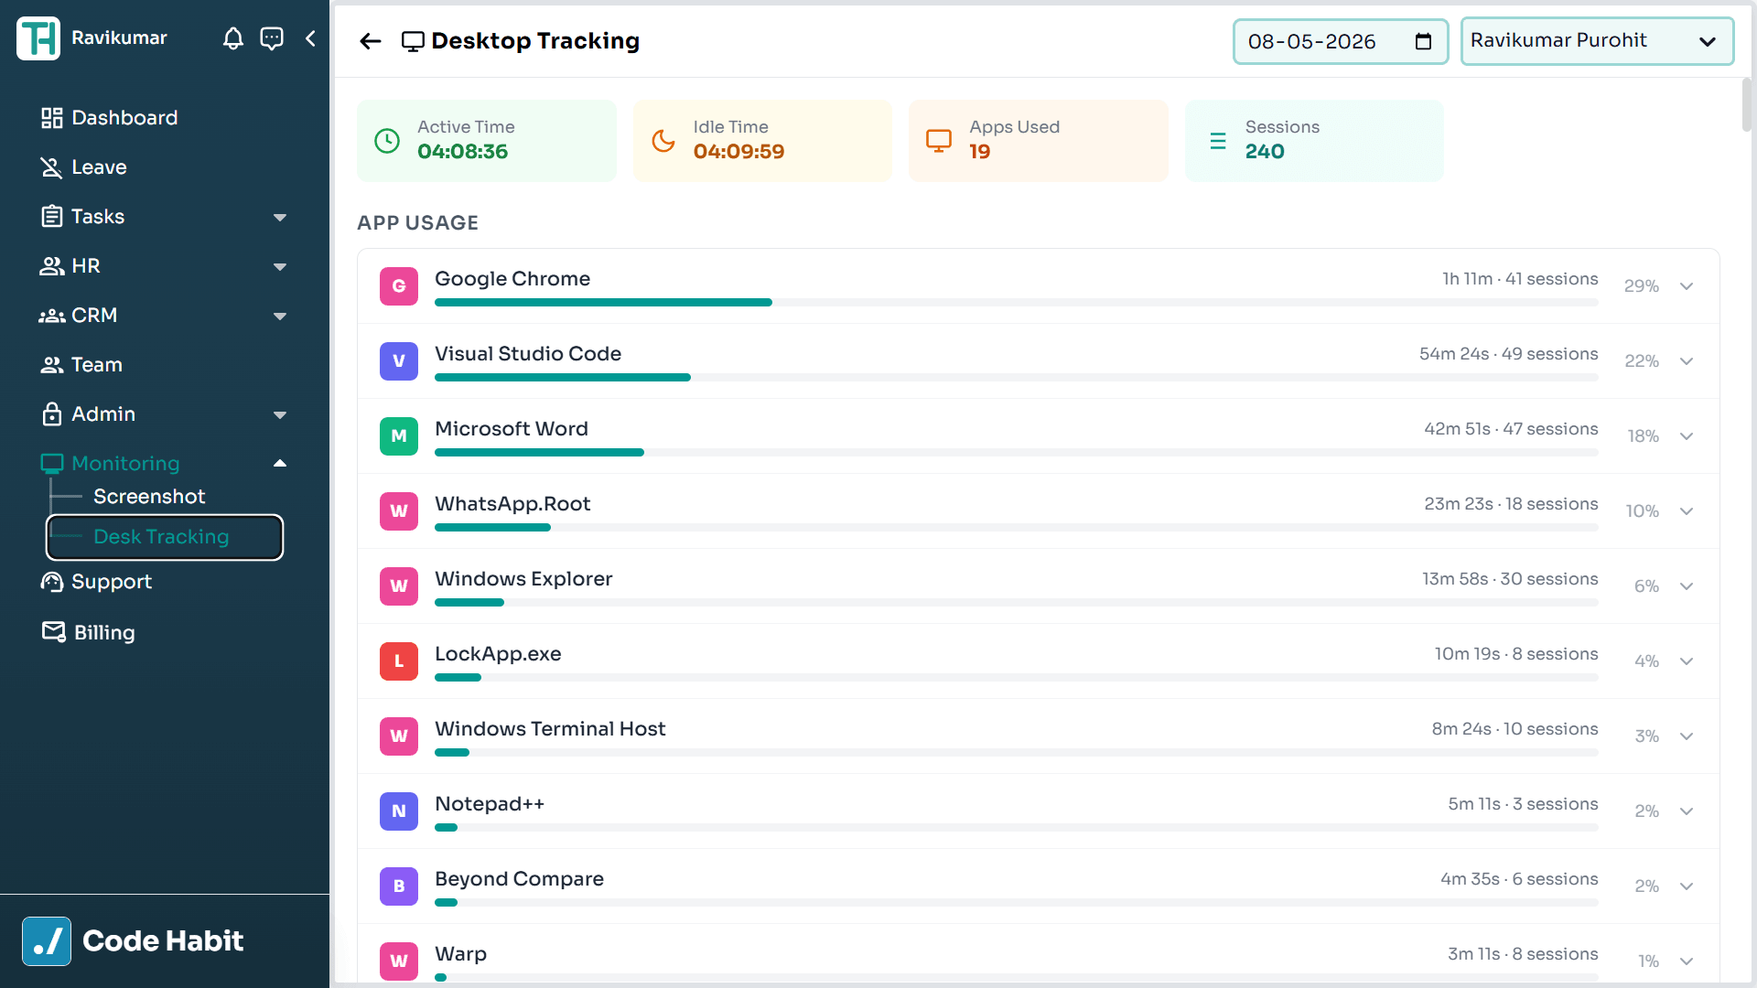Collapse the sidebar with the chevron
This screenshot has height=988, width=1757.
tap(311, 38)
